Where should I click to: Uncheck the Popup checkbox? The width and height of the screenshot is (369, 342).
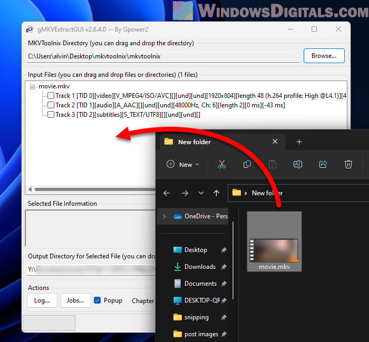[97, 300]
